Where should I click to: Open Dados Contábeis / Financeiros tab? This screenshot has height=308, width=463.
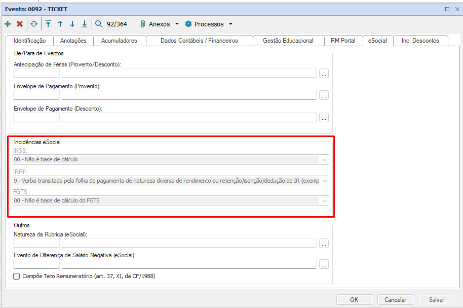(199, 41)
